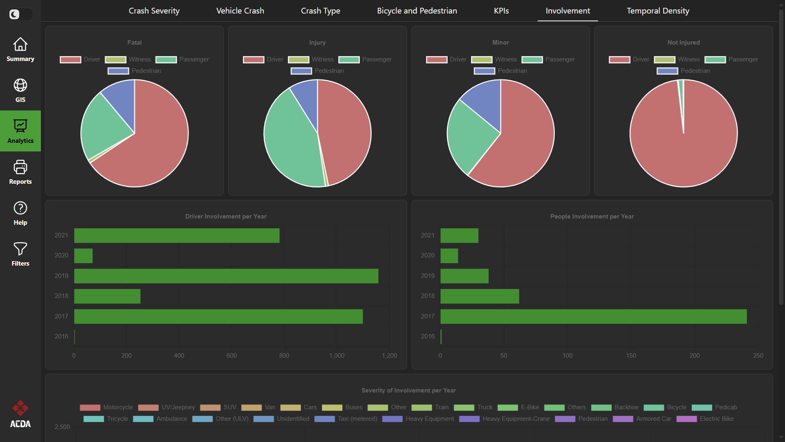This screenshot has width=785, height=442.
Task: Click the 2018 bar in People Involvement chart
Action: pyautogui.click(x=480, y=296)
